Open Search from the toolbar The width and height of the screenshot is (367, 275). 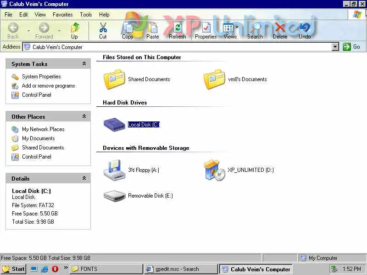click(255, 31)
